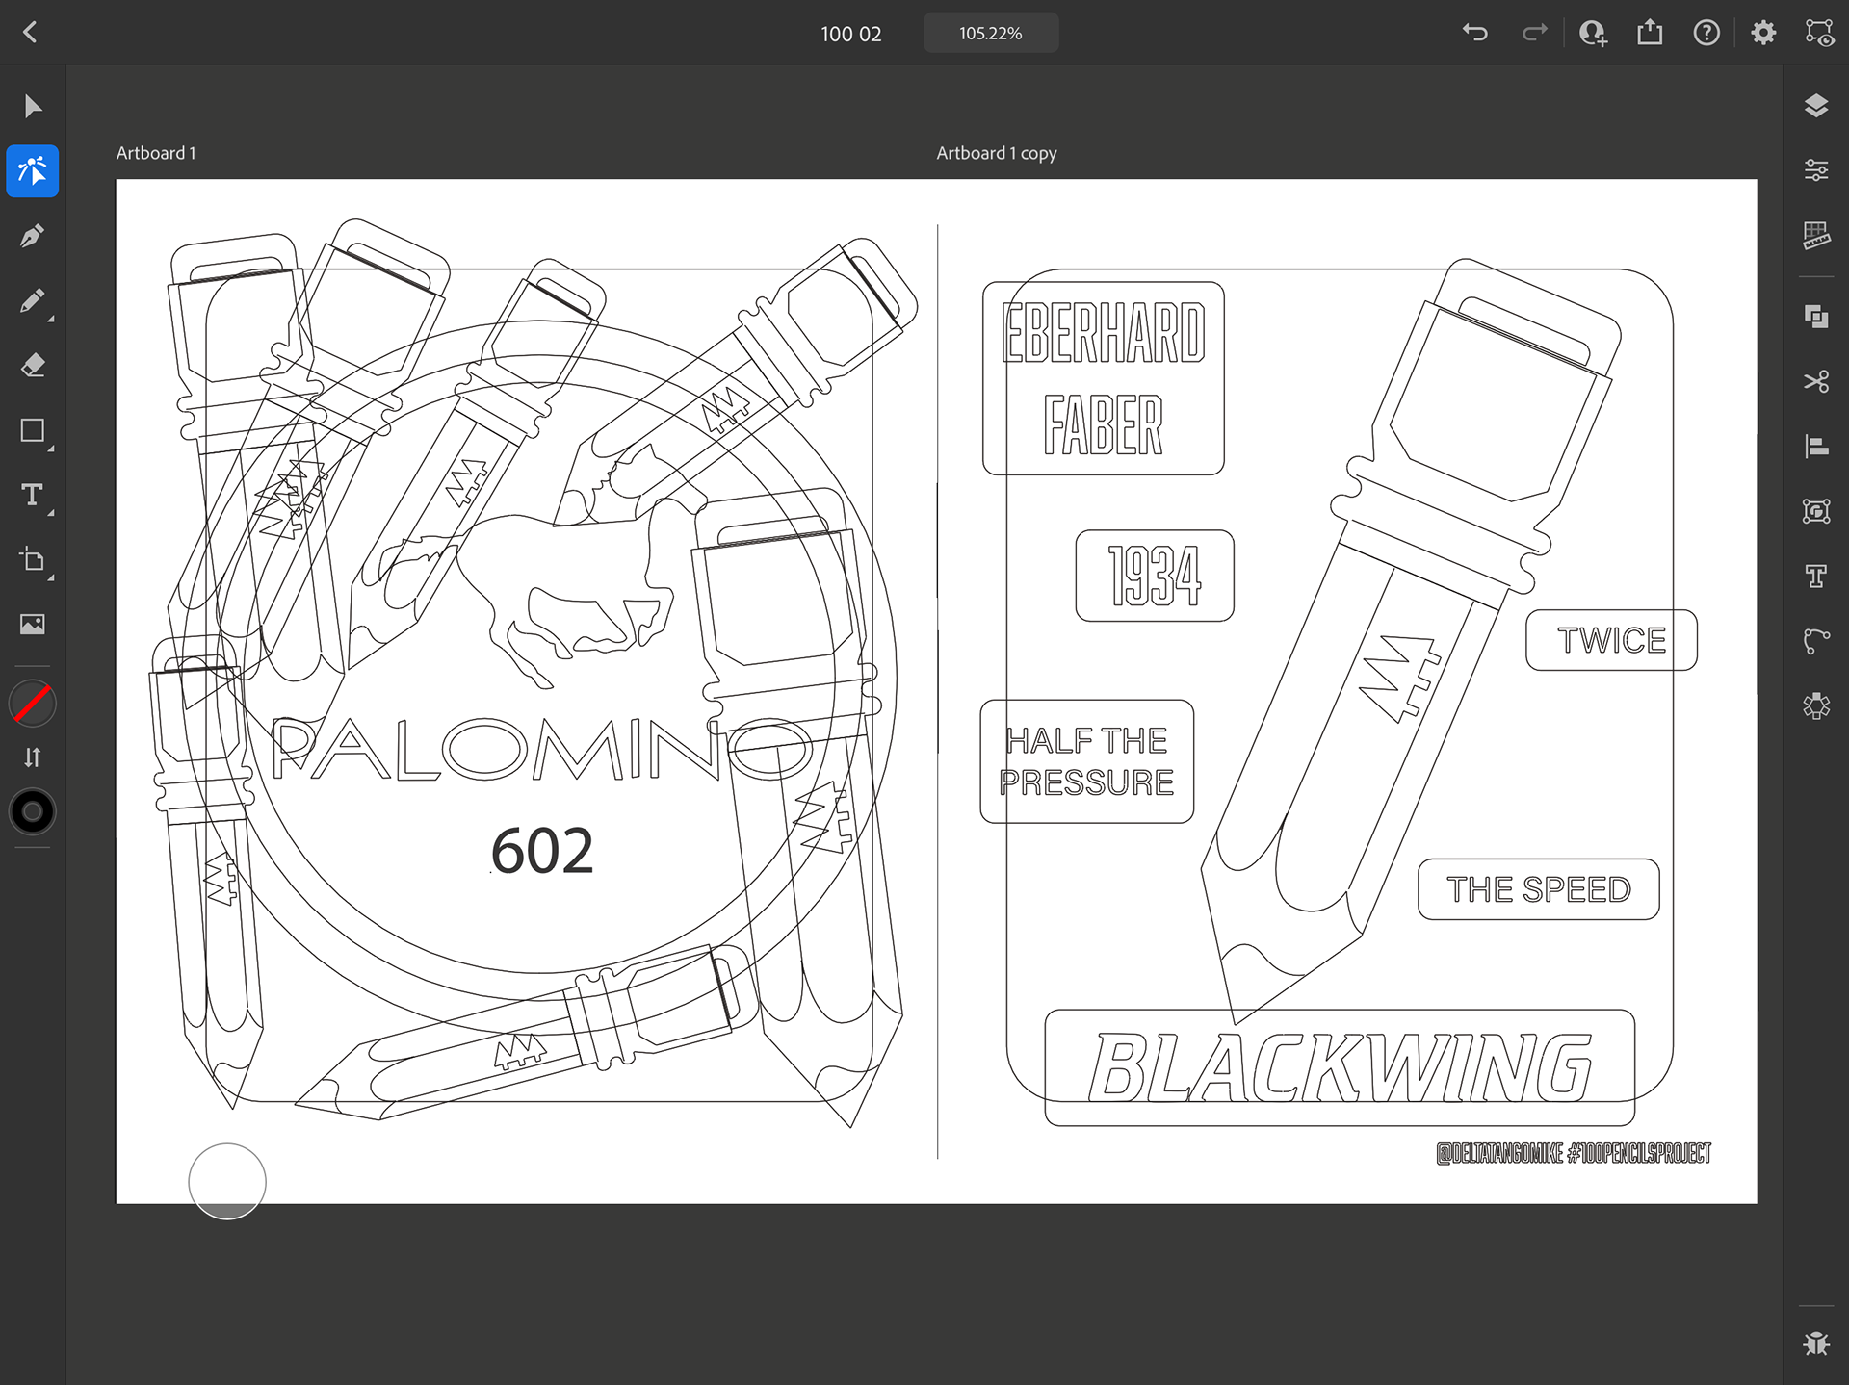Select the EBERHARD FABER label box

pyautogui.click(x=1103, y=378)
